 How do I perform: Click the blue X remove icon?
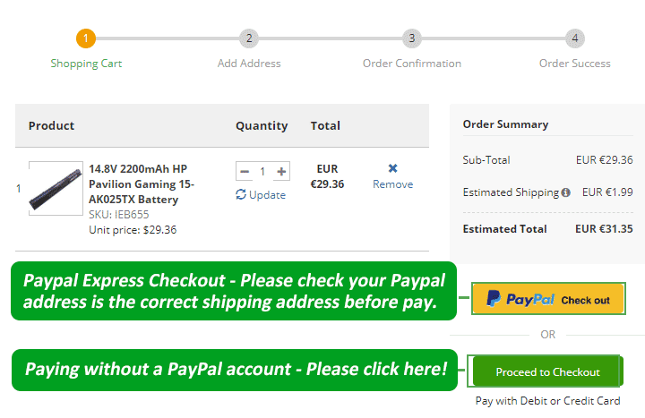pyautogui.click(x=392, y=168)
